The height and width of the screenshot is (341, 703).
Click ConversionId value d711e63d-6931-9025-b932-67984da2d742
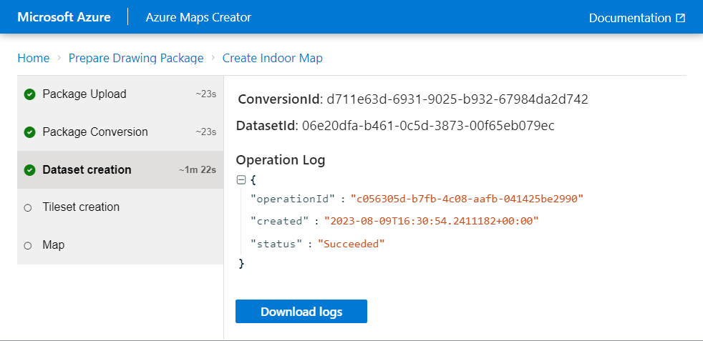coord(457,99)
